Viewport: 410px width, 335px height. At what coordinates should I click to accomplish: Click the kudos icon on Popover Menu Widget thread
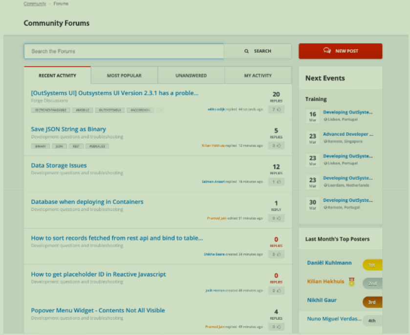tap(280, 326)
